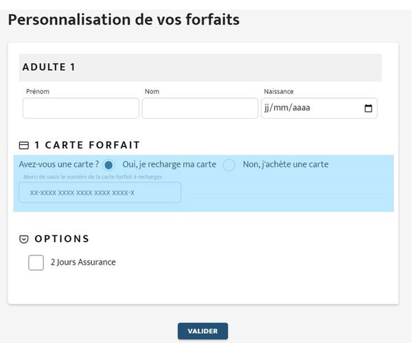Image resolution: width=412 pixels, height=343 pixels.
Task: Click the 'Avez-vous une carte ?' question text
Action: click(x=59, y=165)
